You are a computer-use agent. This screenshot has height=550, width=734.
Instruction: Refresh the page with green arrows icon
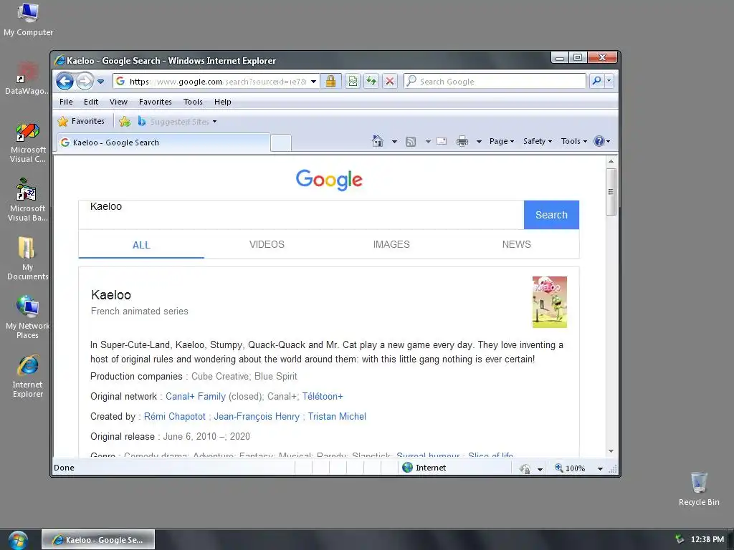(371, 82)
